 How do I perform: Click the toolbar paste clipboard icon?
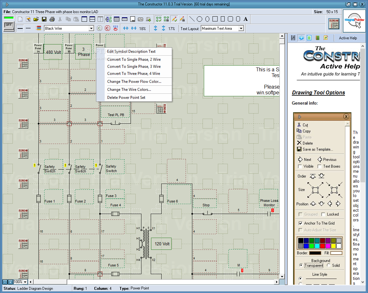(x=76, y=19)
